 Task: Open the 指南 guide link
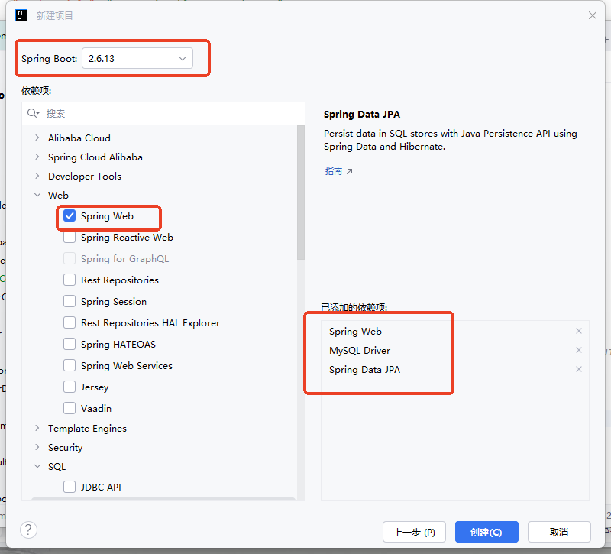pyautogui.click(x=334, y=171)
